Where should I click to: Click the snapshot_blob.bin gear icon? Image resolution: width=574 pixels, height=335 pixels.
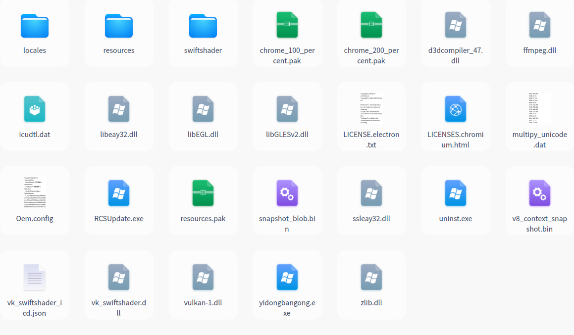pyautogui.click(x=287, y=193)
